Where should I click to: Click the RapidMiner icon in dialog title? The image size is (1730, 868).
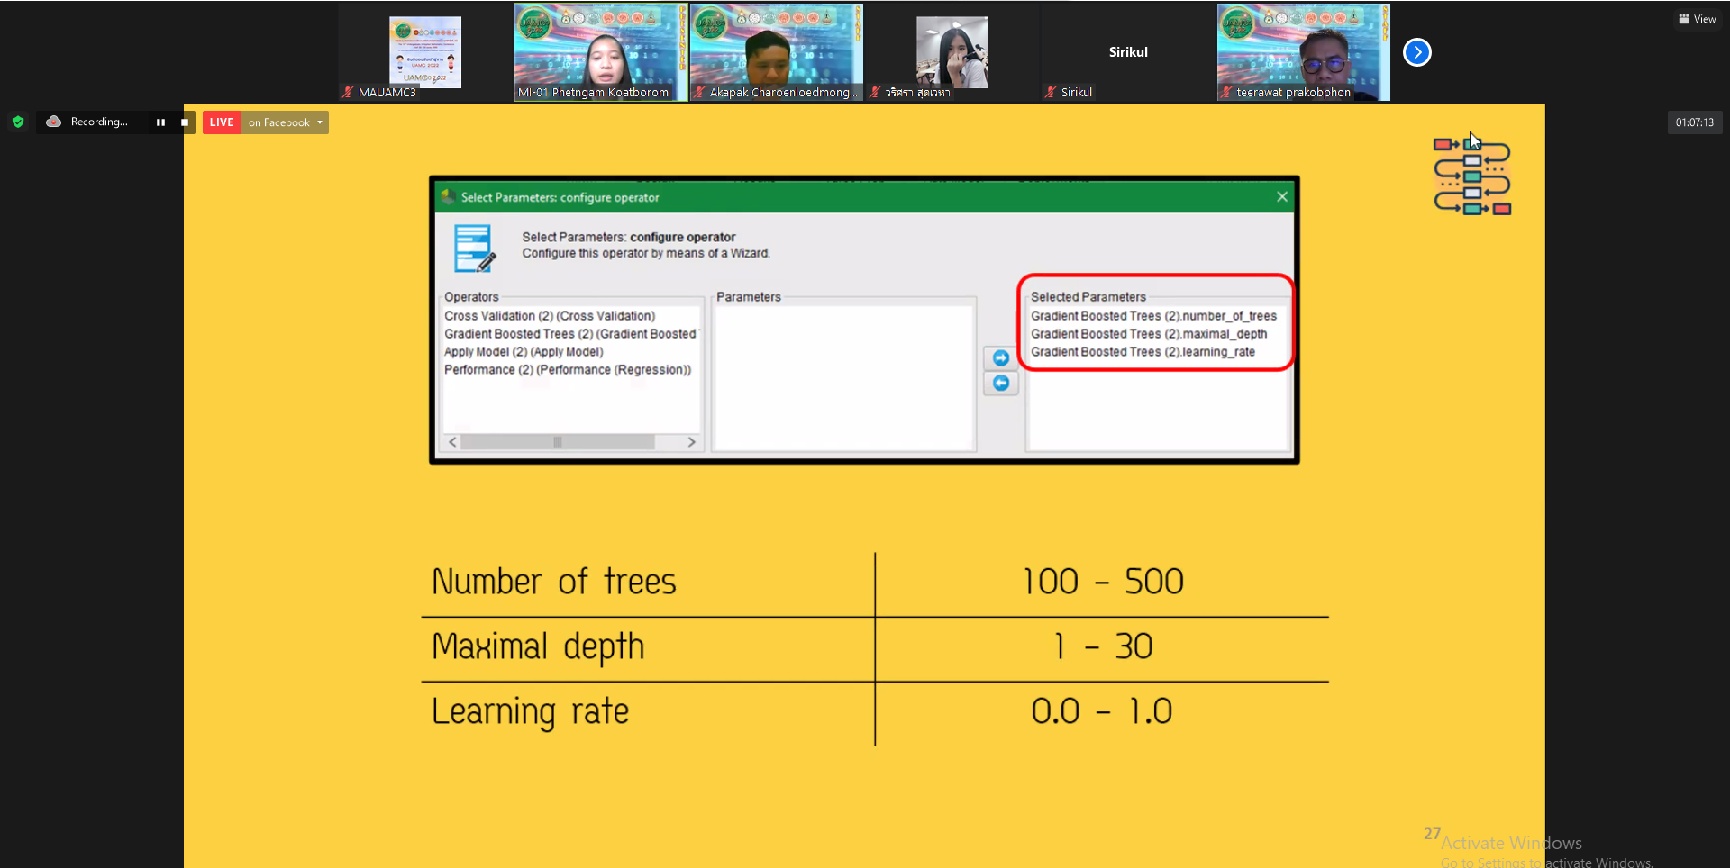click(448, 197)
